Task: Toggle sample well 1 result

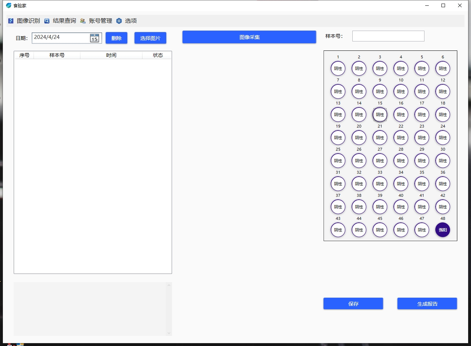Action: pyautogui.click(x=338, y=68)
